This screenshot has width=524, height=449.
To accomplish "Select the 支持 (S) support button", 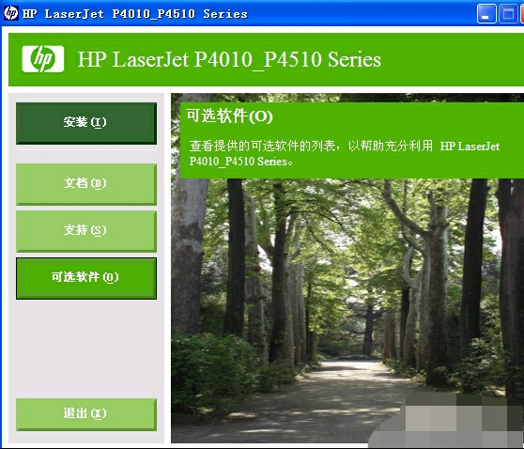I will [x=86, y=231].
